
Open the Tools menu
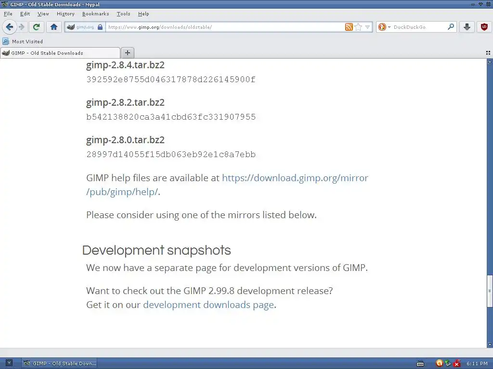(124, 14)
